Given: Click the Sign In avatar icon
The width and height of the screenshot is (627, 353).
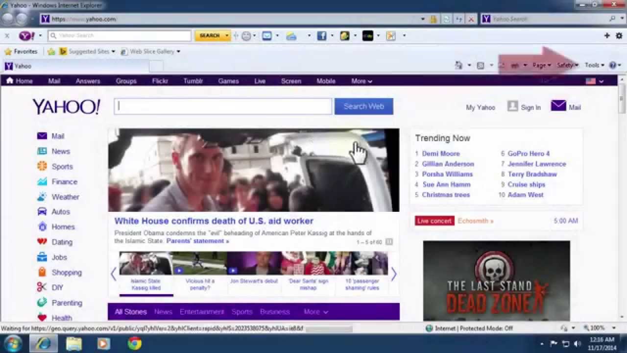Looking at the screenshot, I should [512, 106].
